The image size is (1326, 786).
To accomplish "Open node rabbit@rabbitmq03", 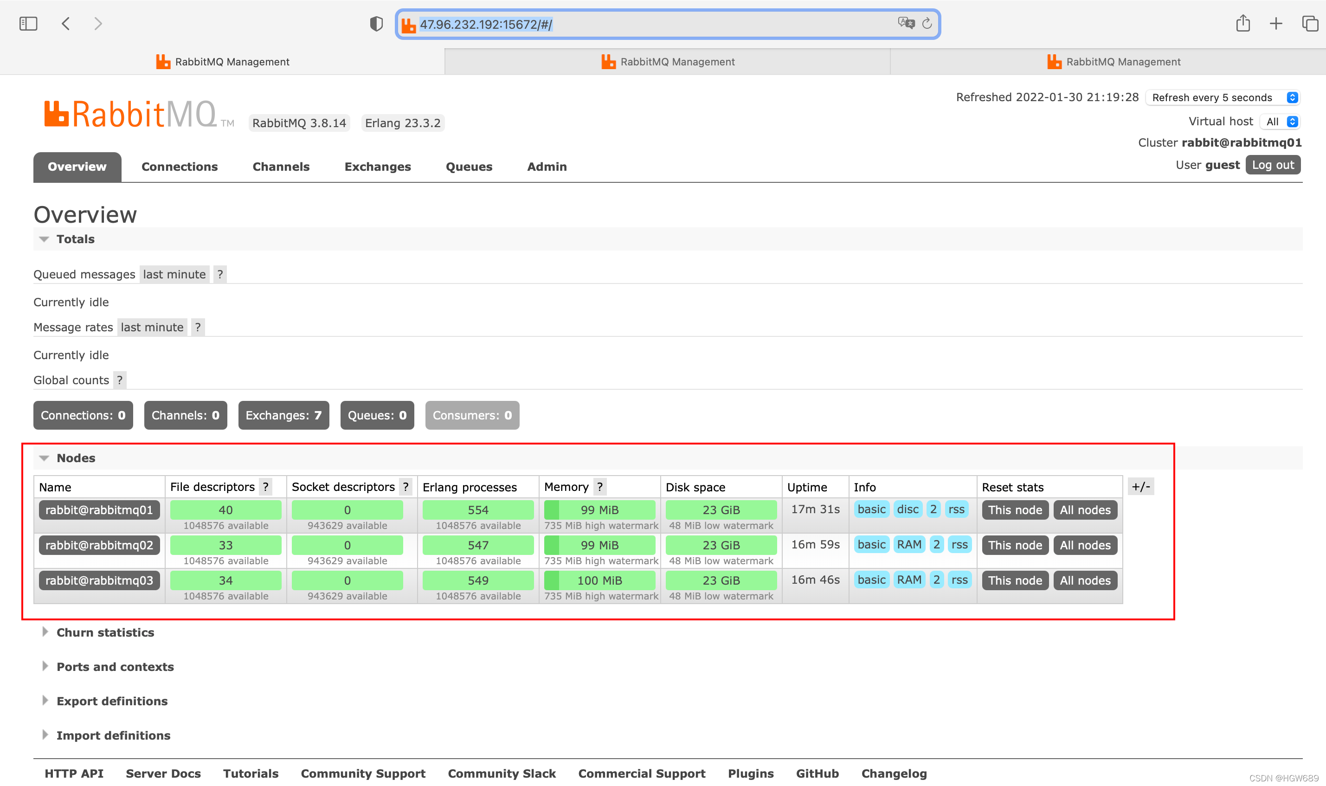I will (99, 580).
